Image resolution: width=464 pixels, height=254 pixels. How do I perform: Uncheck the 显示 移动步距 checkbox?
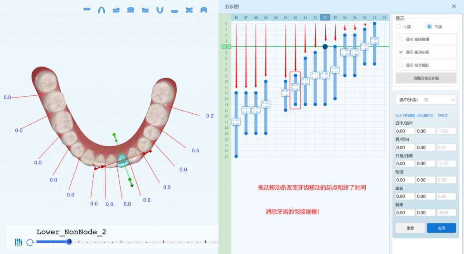pos(401,52)
